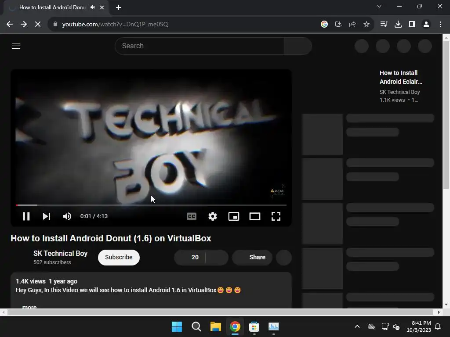Click the video title How to Install Android Donut
This screenshot has width=450, height=337.
click(x=111, y=238)
